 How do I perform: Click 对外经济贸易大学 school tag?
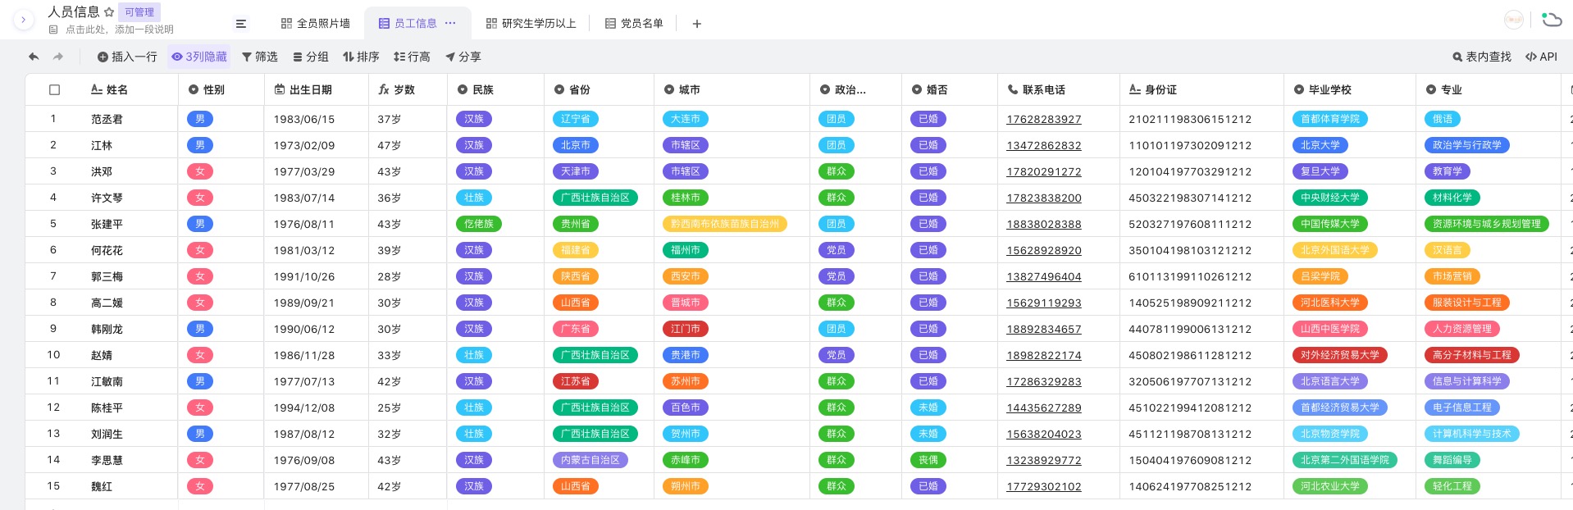pos(1340,355)
